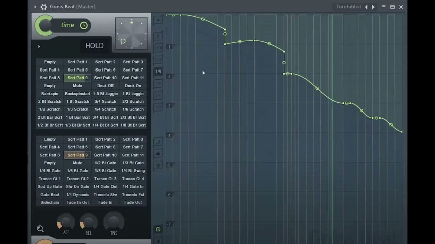Click the REL release knob

point(88,223)
